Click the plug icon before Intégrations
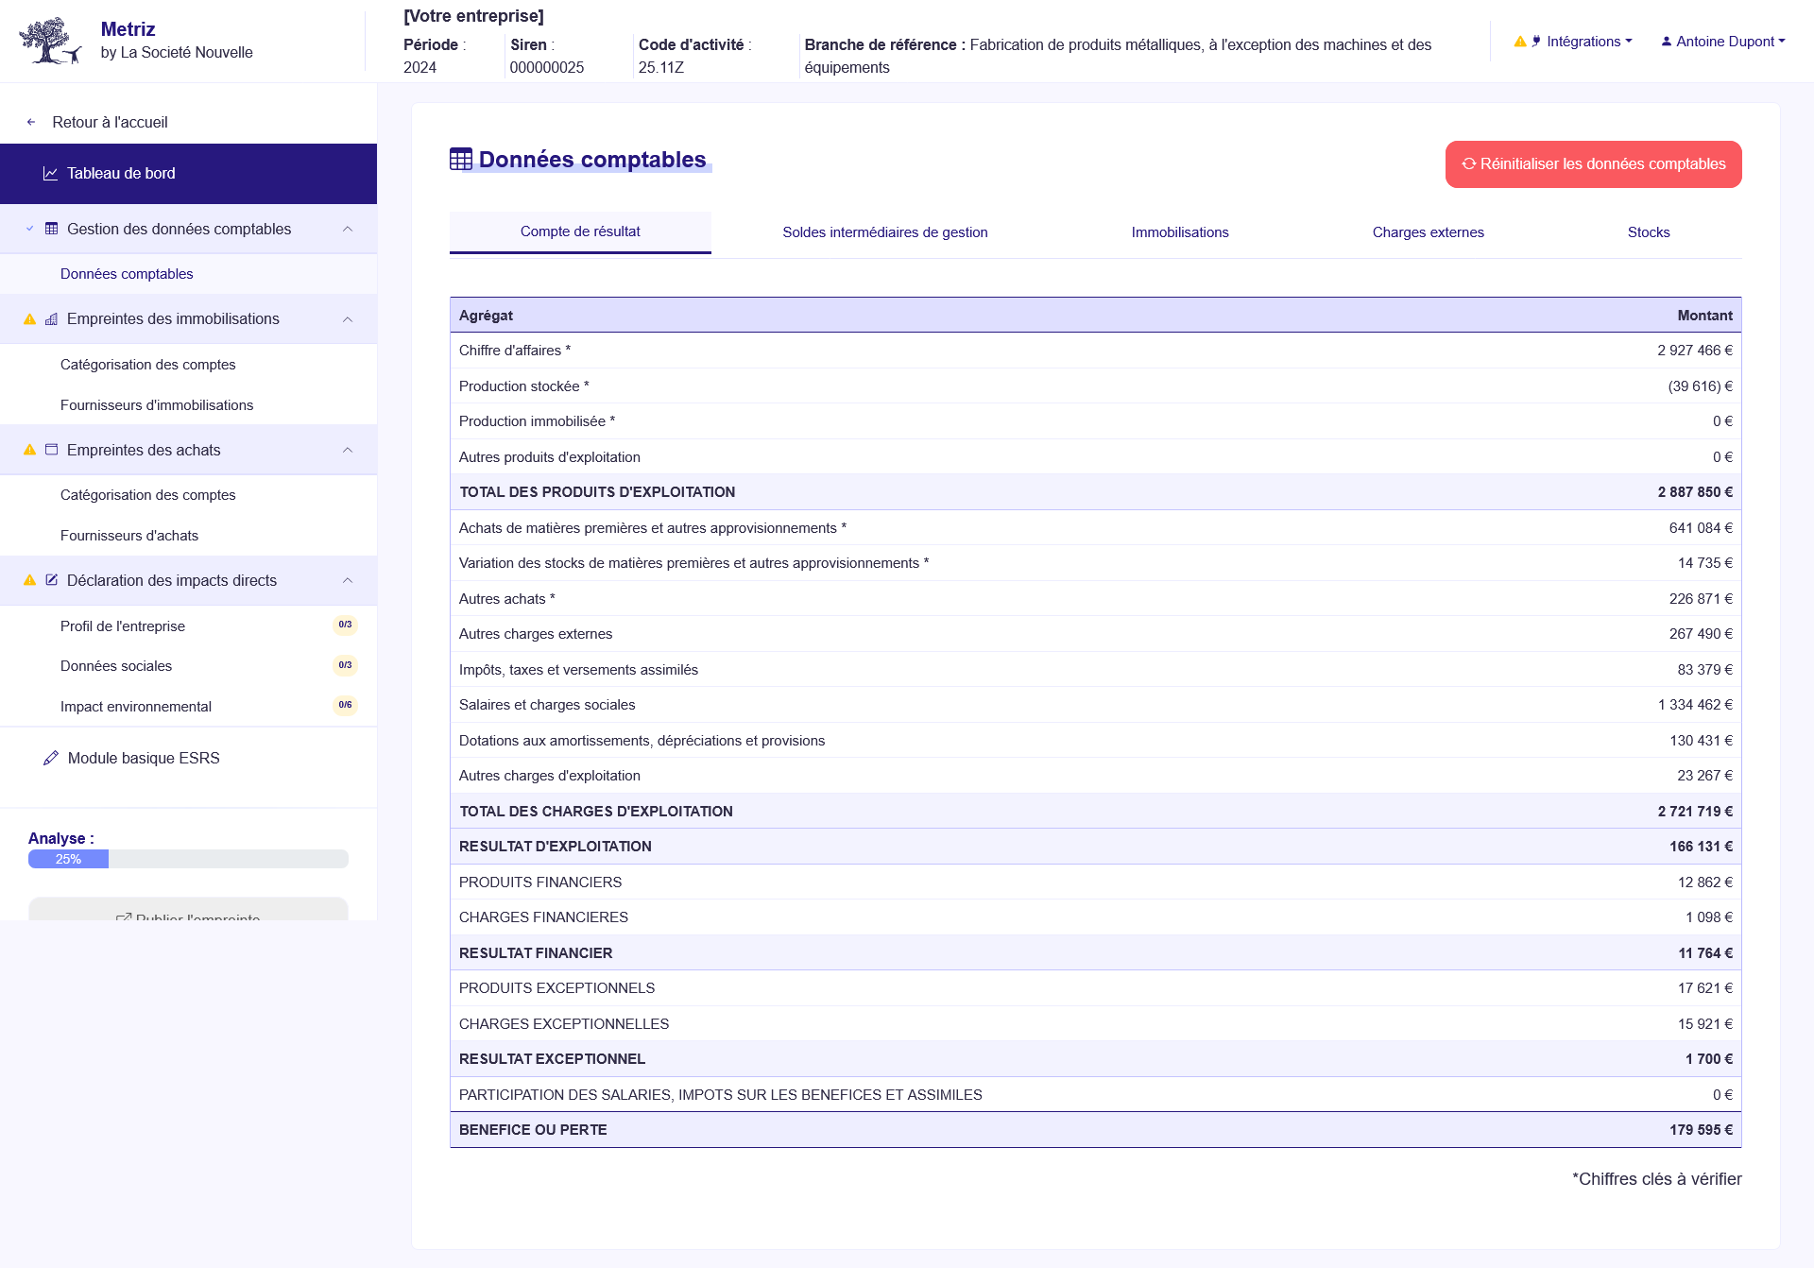Screen dimensions: 1814x1268 [x=1538, y=41]
